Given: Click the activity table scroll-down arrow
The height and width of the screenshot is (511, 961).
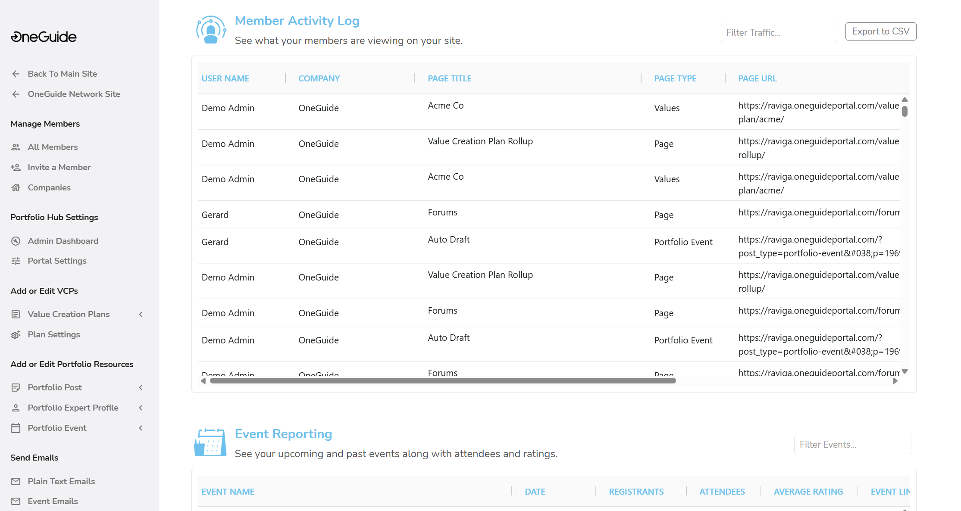Looking at the screenshot, I should click(x=905, y=371).
